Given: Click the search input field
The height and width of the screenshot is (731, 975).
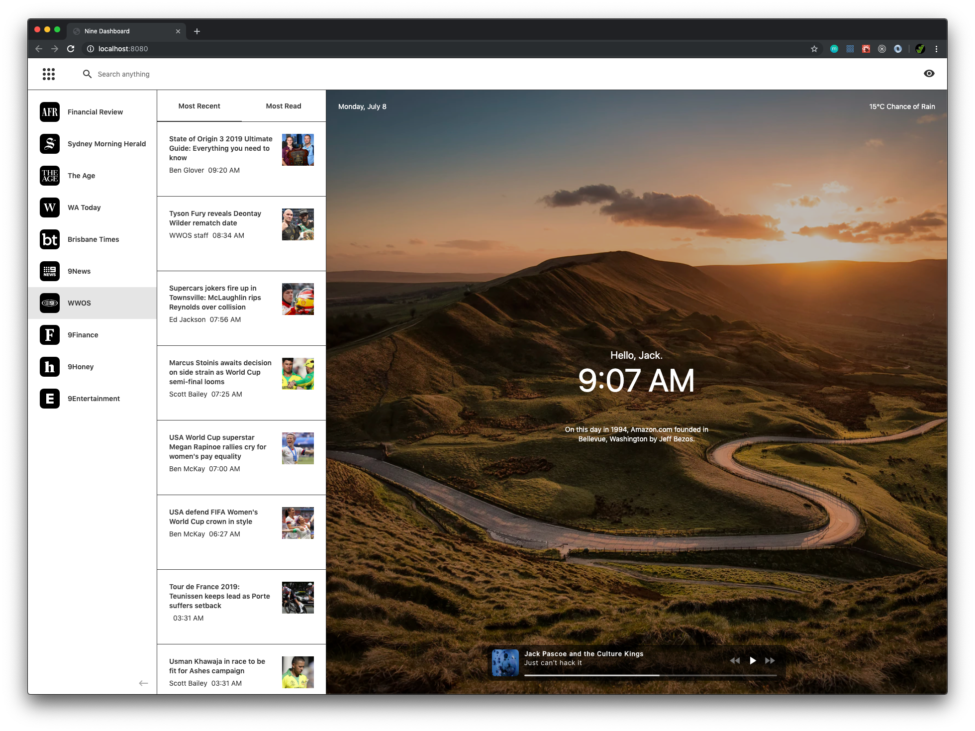Looking at the screenshot, I should point(507,74).
